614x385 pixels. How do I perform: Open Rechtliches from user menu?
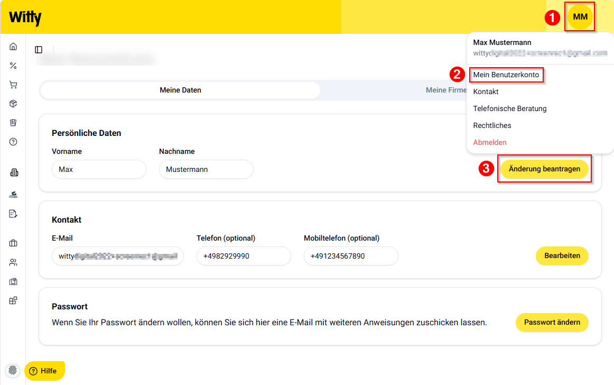[x=492, y=125]
